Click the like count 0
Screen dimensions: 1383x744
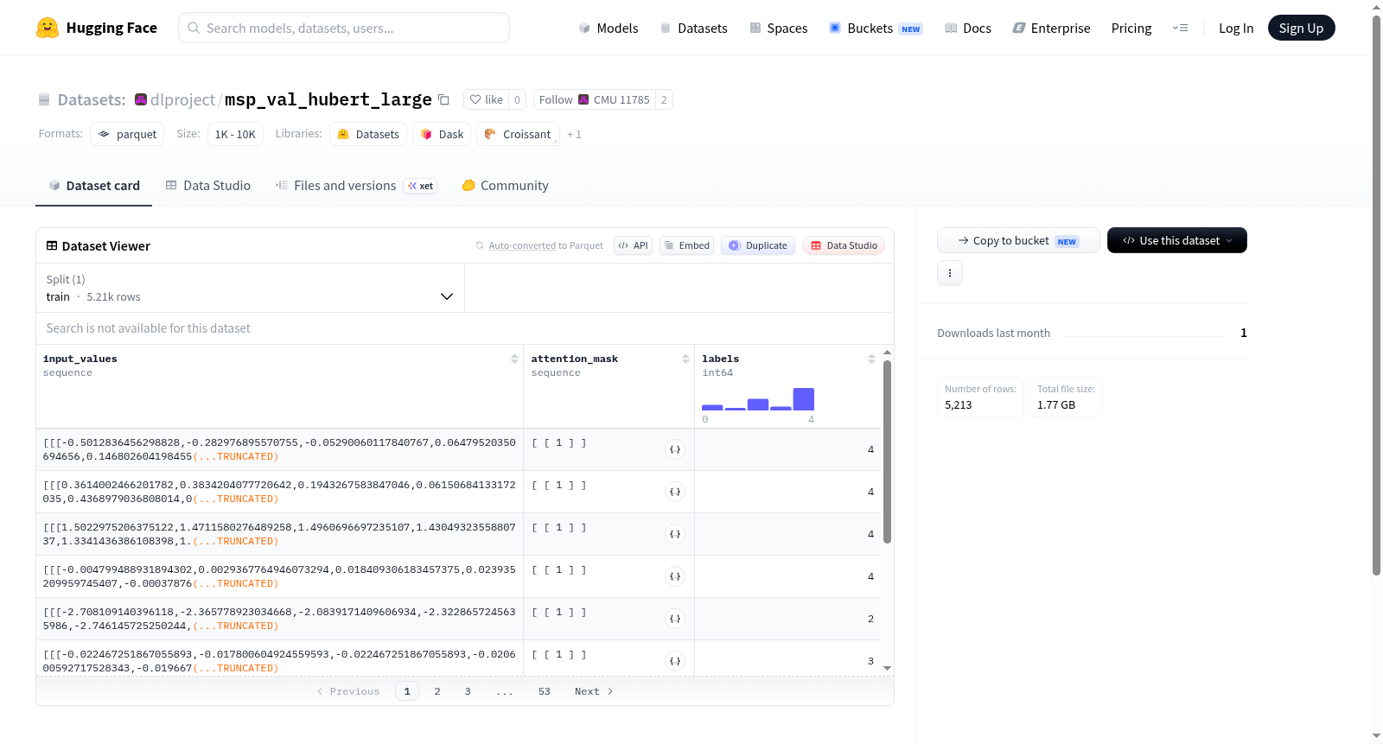click(x=518, y=99)
